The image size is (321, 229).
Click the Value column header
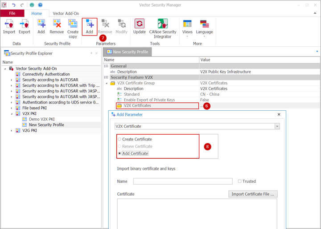click(x=206, y=60)
